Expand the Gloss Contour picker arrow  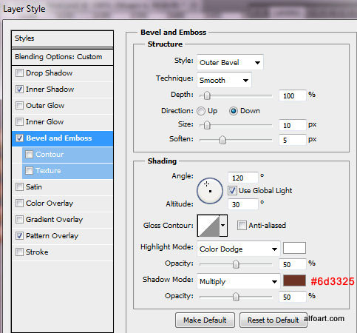point(223,226)
